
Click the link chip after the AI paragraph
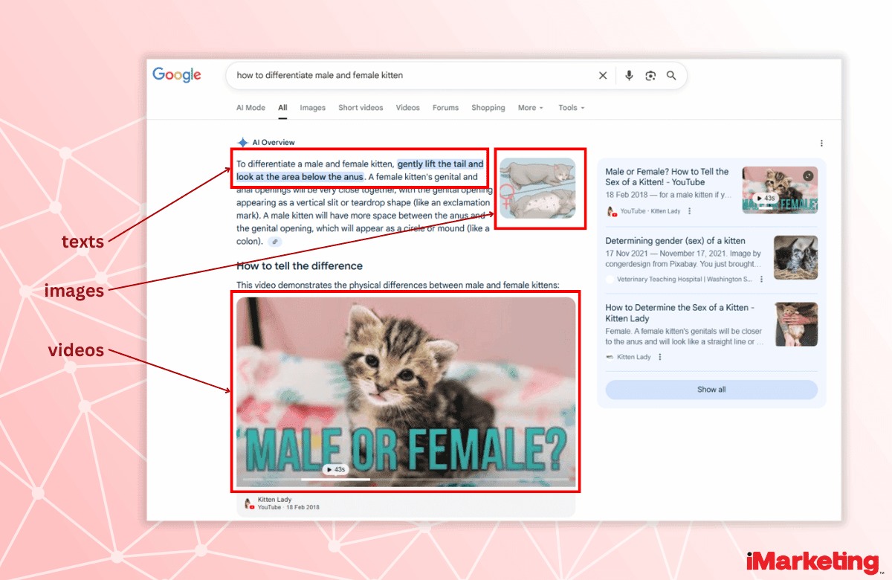tap(275, 242)
